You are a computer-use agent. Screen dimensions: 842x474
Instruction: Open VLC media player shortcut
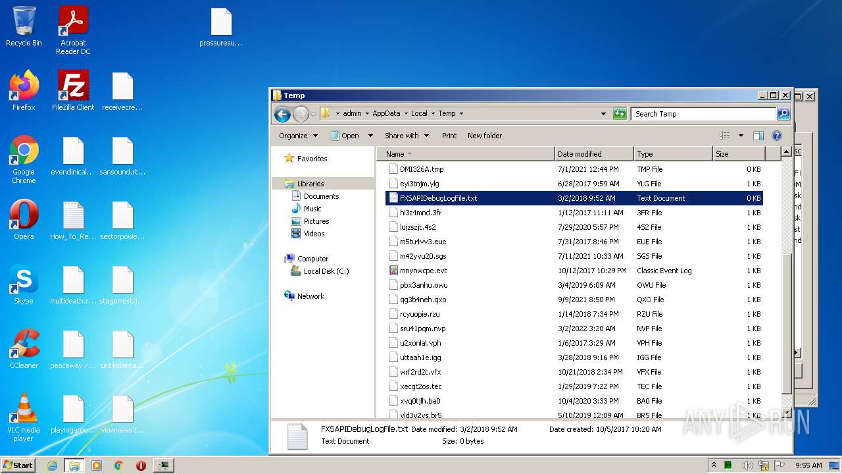pos(24,417)
